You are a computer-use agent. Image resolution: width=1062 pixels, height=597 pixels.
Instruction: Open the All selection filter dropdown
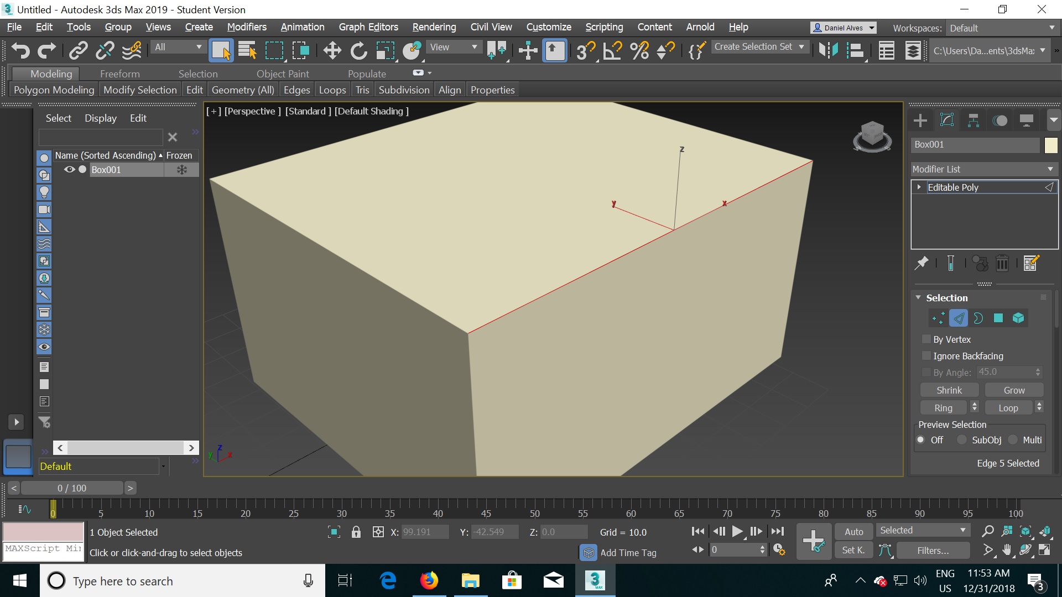click(178, 47)
